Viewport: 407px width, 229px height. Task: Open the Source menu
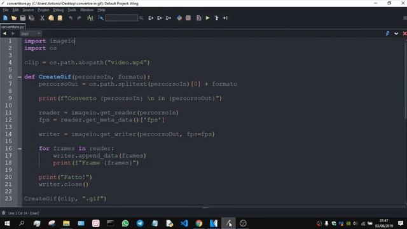(28, 10)
